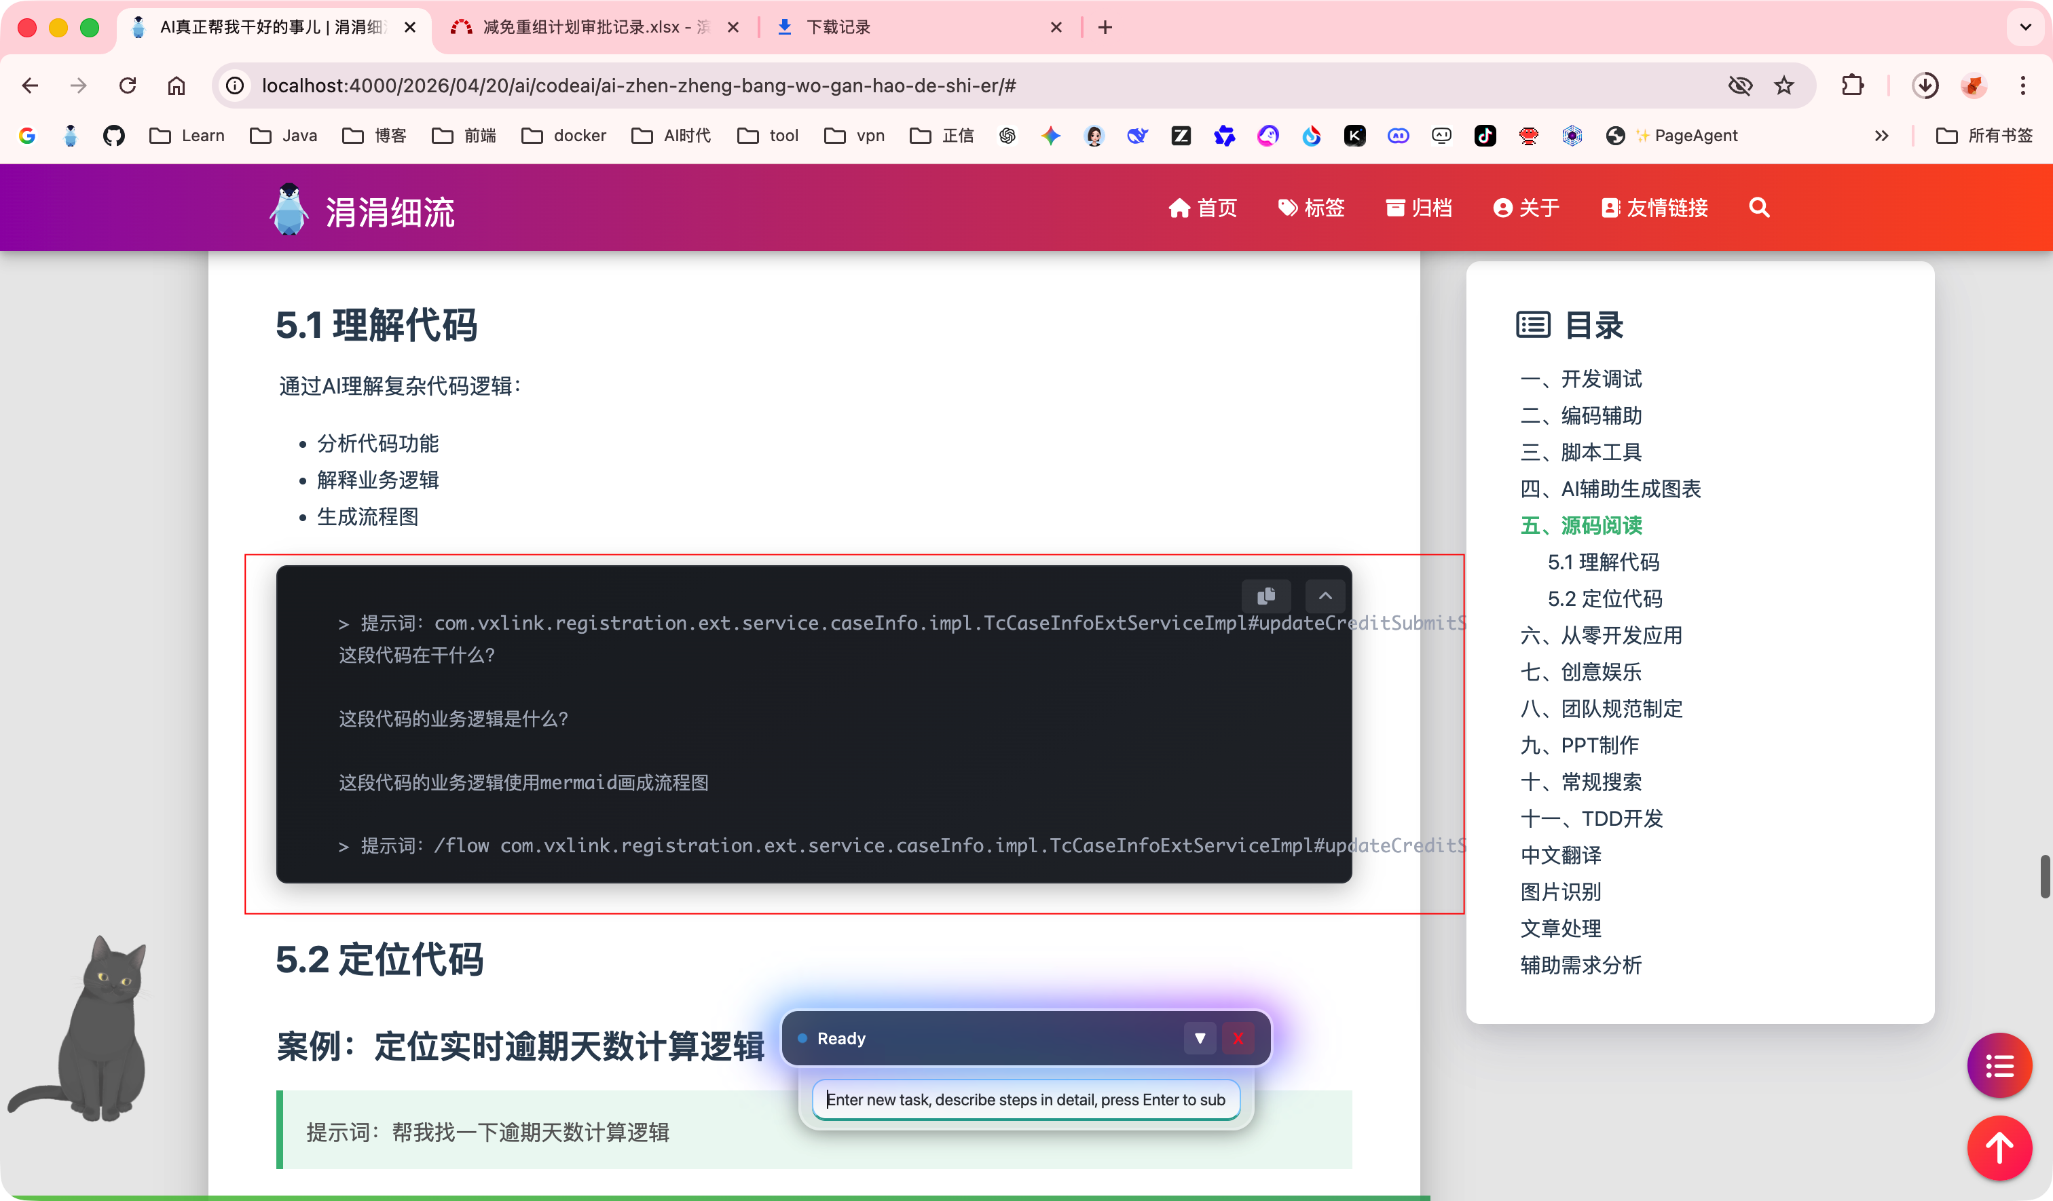
Task: Click the site search magnifier icon
Action: pyautogui.click(x=1759, y=208)
